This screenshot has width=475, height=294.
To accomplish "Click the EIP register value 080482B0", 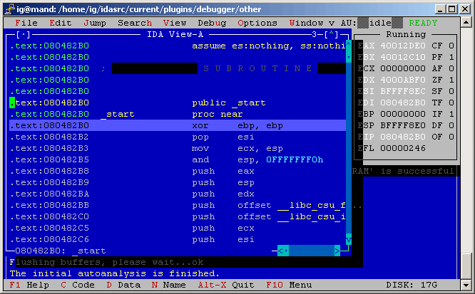I will [x=403, y=137].
